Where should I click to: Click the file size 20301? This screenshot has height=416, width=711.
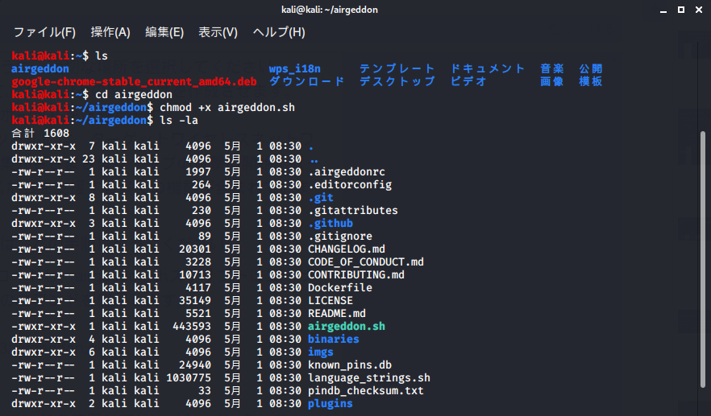[x=195, y=249]
